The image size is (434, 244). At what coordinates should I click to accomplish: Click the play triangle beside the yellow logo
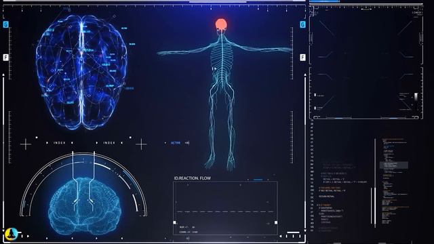click(x=28, y=236)
